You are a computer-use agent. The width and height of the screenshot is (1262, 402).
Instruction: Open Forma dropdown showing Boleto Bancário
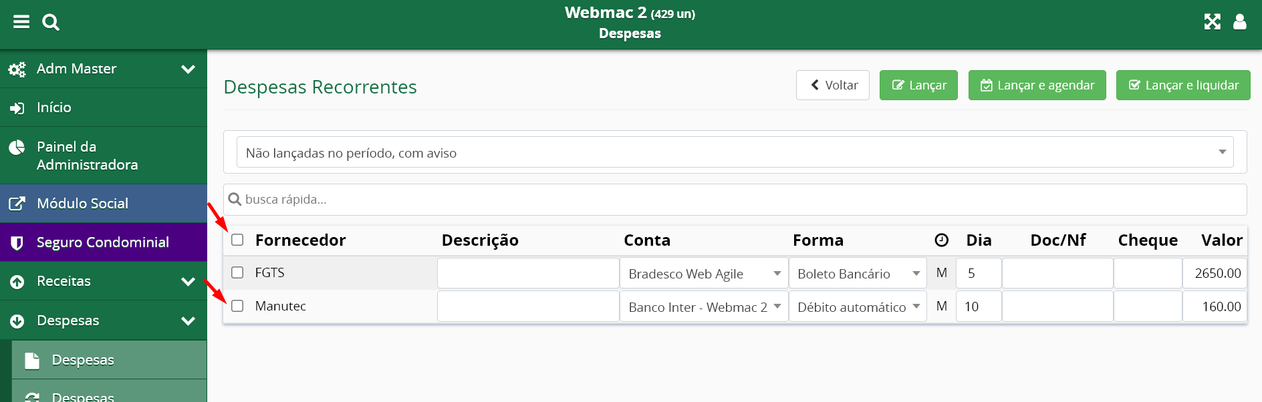(x=858, y=273)
